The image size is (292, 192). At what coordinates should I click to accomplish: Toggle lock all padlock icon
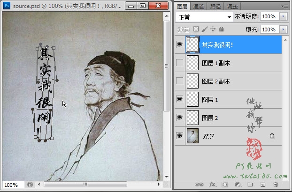click(x=221, y=29)
